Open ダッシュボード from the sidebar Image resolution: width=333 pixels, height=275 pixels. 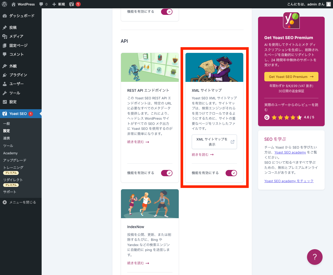[x=21, y=16]
